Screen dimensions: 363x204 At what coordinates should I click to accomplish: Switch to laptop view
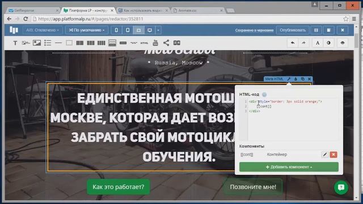138,30
